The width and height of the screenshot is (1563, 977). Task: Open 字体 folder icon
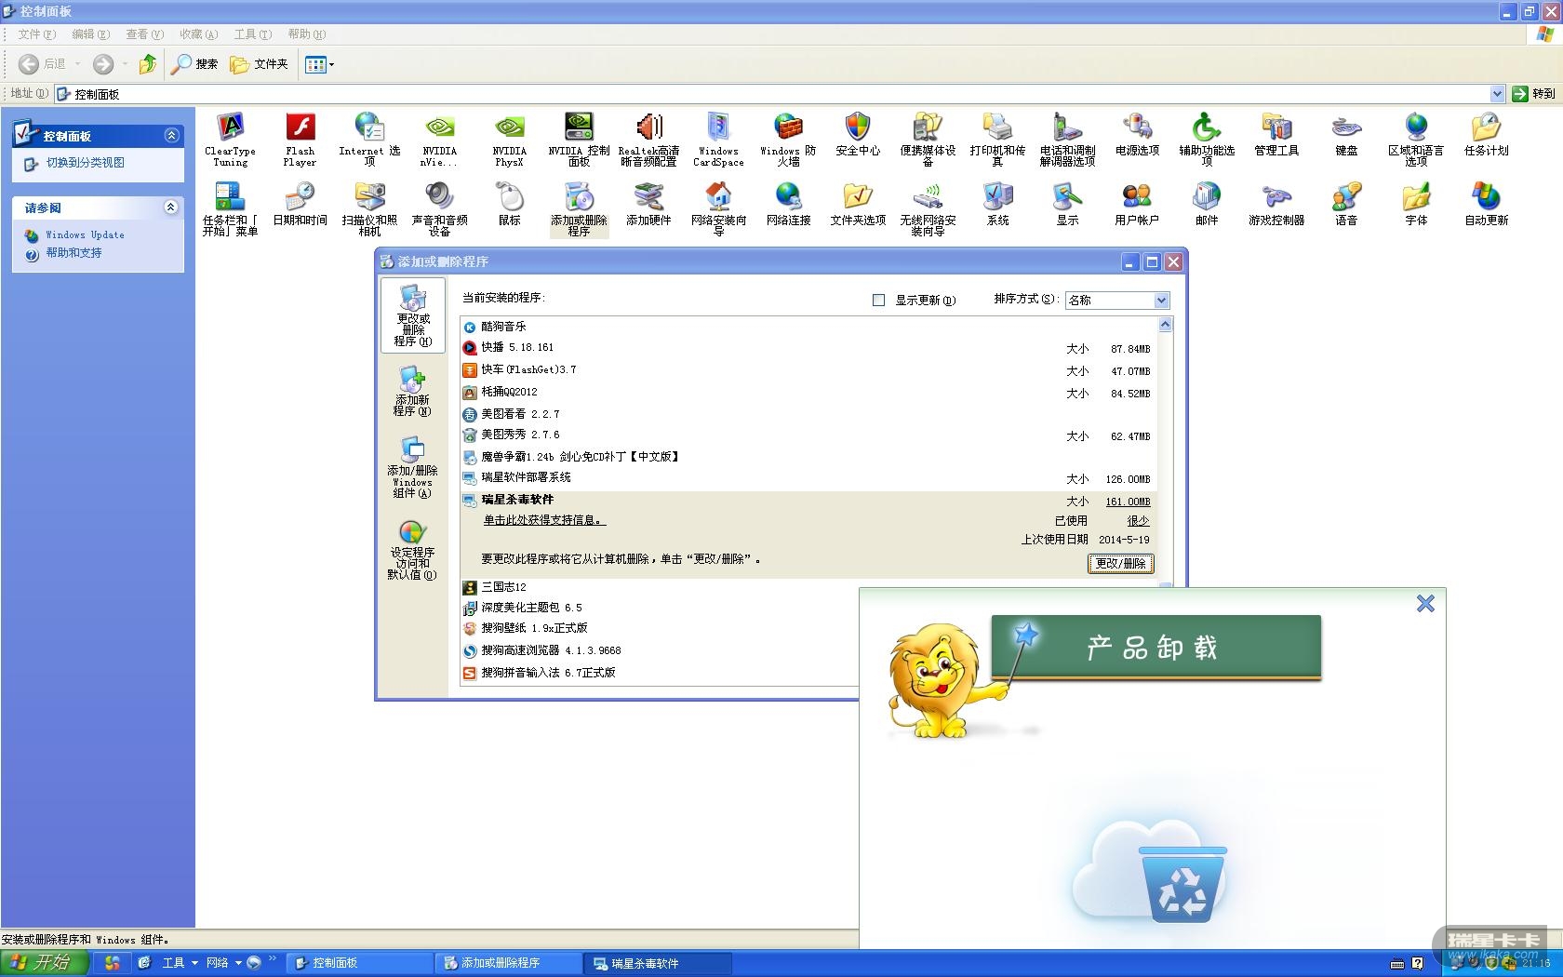click(x=1416, y=204)
